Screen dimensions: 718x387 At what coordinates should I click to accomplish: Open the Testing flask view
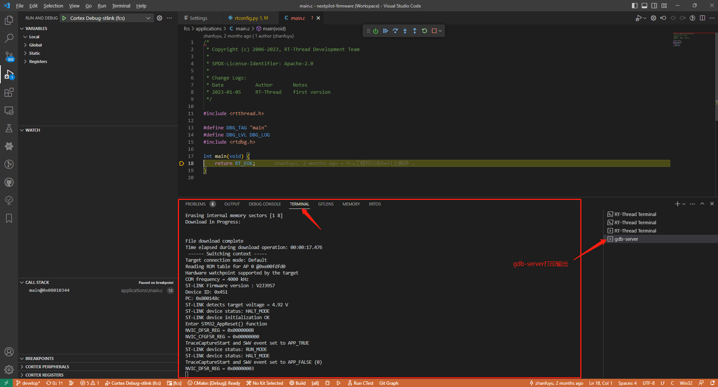coord(9,128)
